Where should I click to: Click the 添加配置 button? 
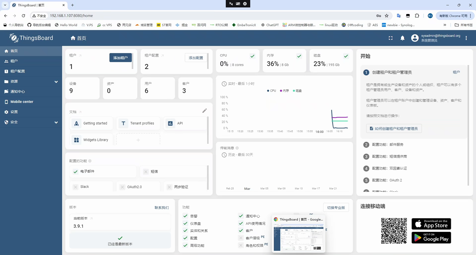tap(196, 58)
